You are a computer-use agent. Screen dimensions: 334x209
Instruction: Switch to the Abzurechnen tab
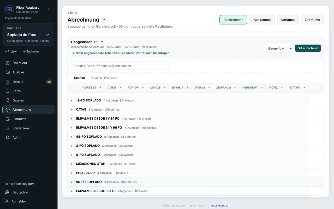(233, 20)
